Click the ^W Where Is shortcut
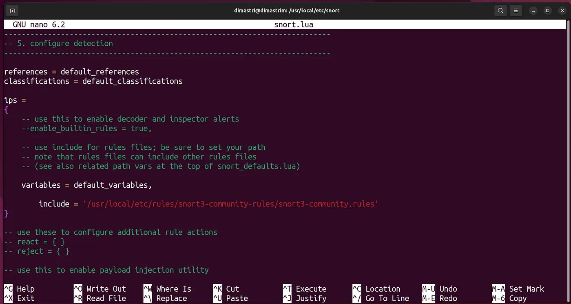Viewport: 571px width, 304px height. (167, 289)
